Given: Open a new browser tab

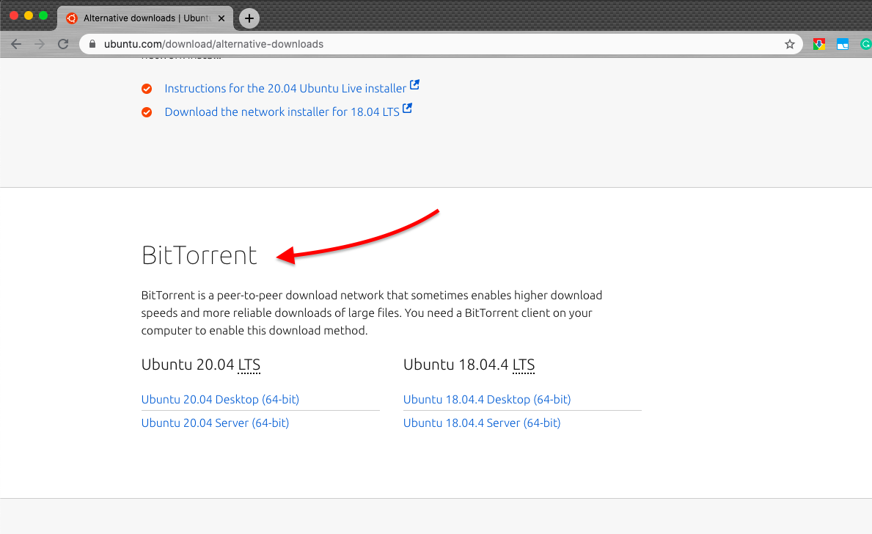Looking at the screenshot, I should (249, 18).
